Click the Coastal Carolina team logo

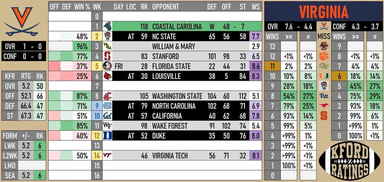coord(108,27)
